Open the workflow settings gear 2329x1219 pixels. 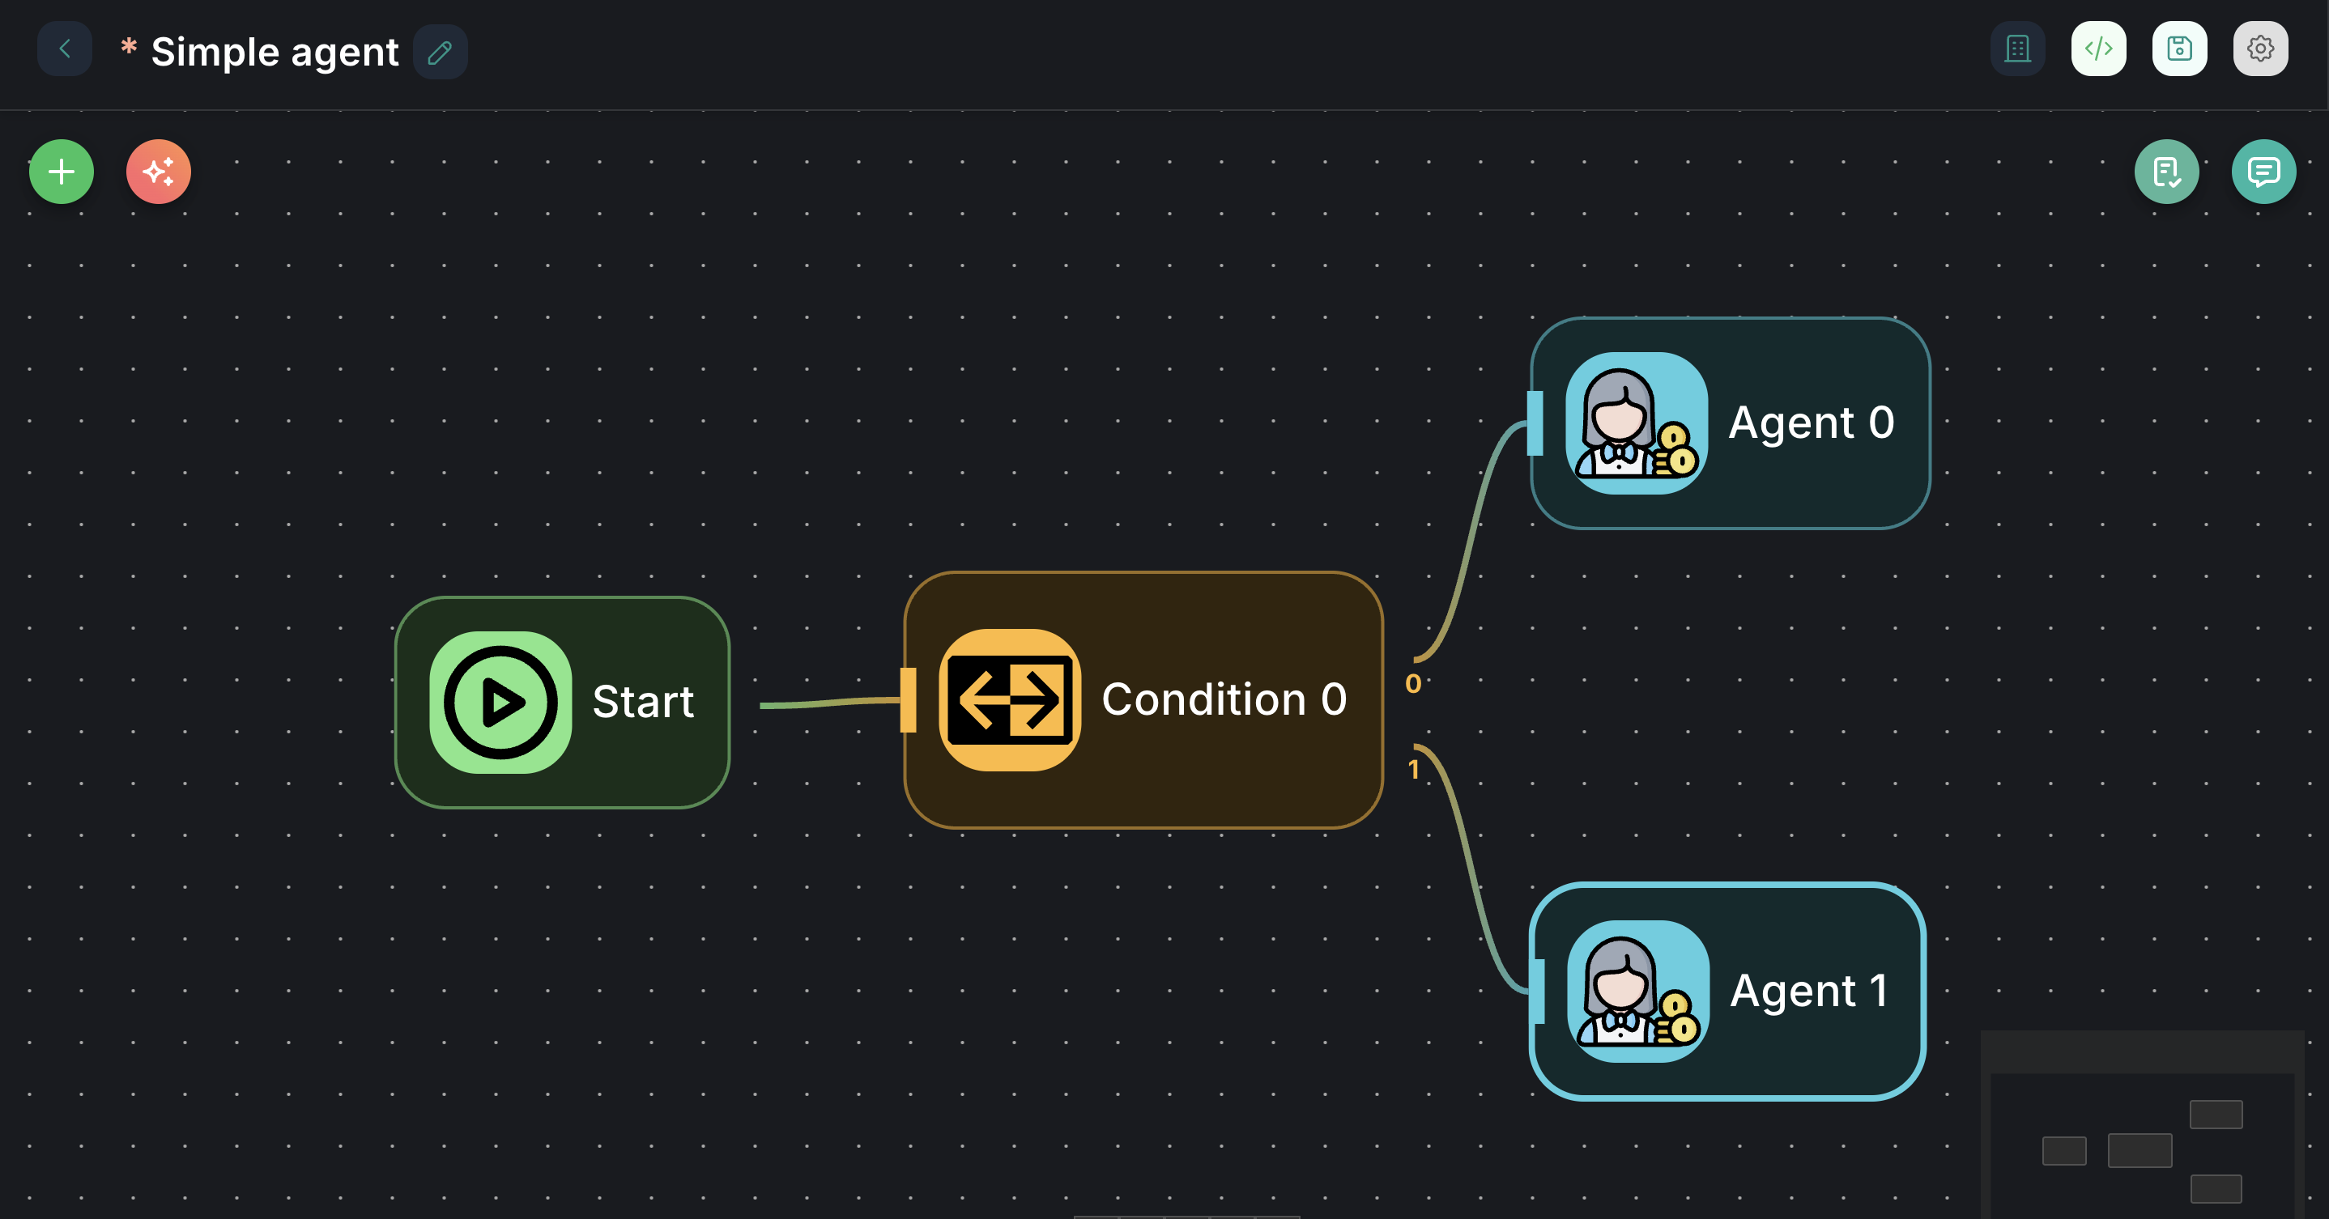[x=2260, y=49]
